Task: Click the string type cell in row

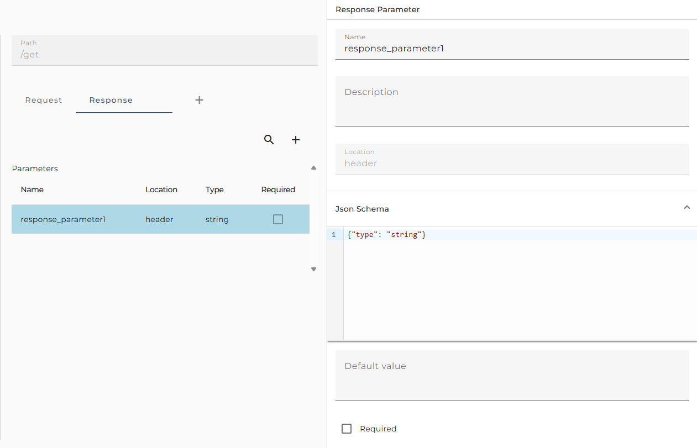Action: click(x=217, y=219)
